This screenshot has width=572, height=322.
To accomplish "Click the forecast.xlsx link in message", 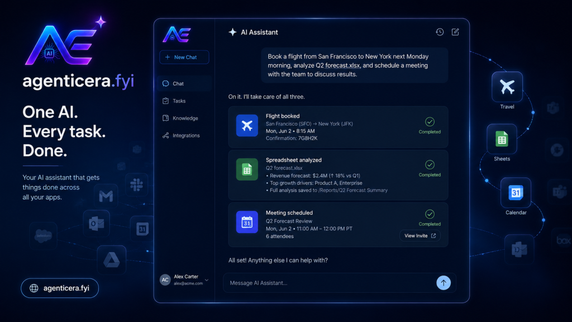I will pos(342,65).
